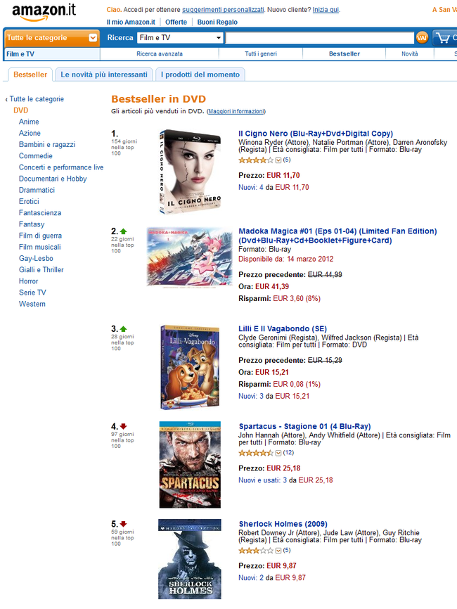Open the Madoka Magica #01 product link

337,236
